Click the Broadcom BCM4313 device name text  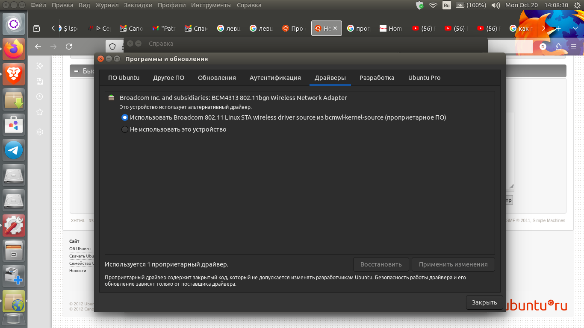point(233,98)
